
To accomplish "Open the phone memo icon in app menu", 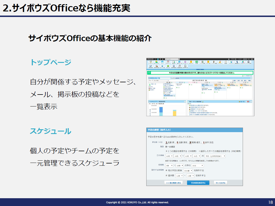I will click(179, 62).
